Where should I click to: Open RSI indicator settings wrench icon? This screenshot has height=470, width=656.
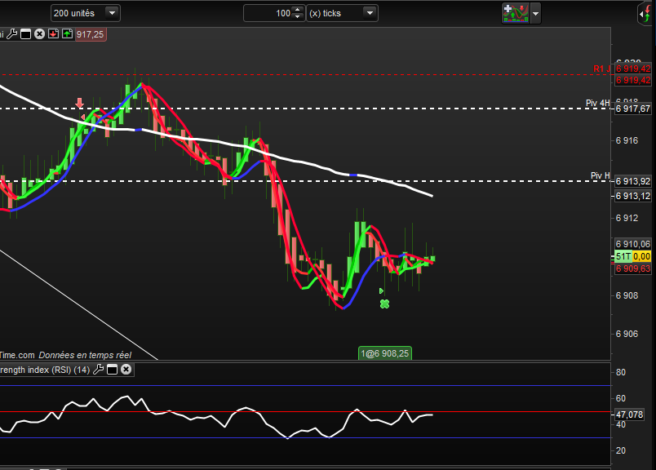coord(98,369)
